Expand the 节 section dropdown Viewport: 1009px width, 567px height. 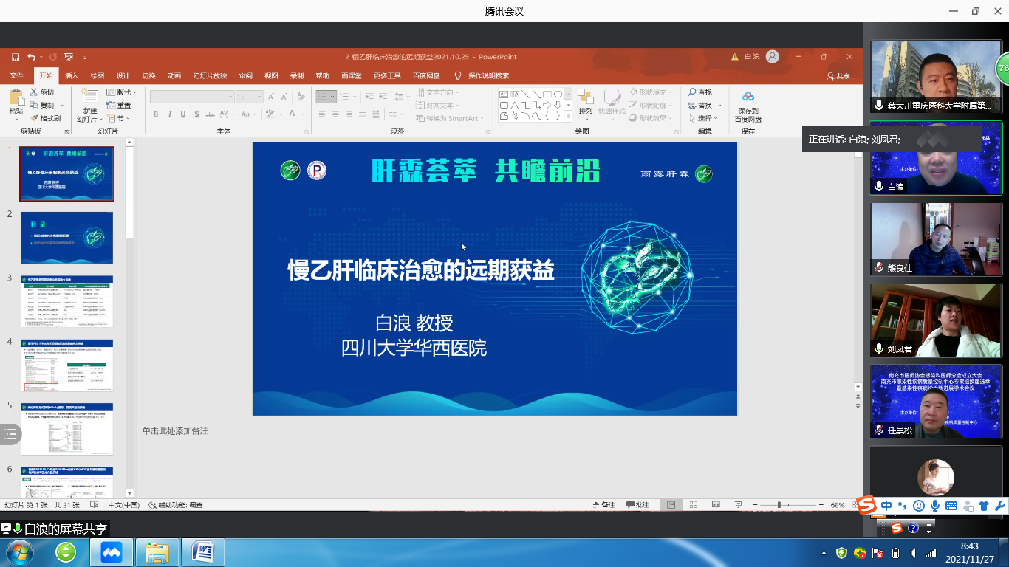pos(117,118)
